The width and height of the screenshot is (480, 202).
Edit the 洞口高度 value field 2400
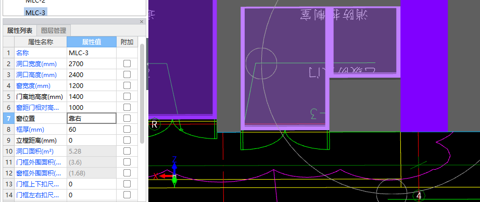pos(92,74)
